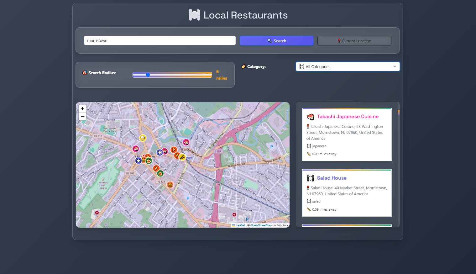This screenshot has height=274, width=476.
Task: Click the Salad House address on Market Street
Action: point(347,191)
